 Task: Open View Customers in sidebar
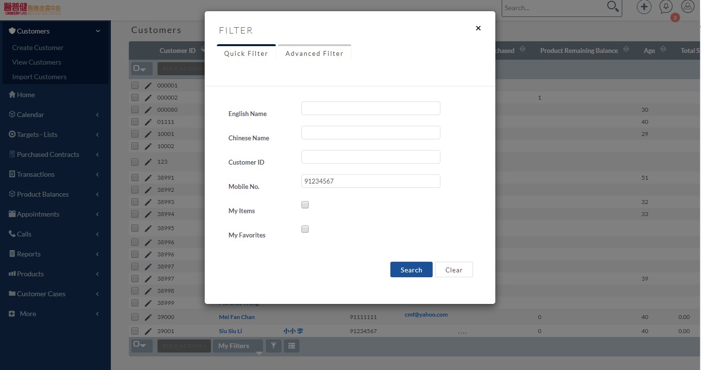pyautogui.click(x=36, y=62)
